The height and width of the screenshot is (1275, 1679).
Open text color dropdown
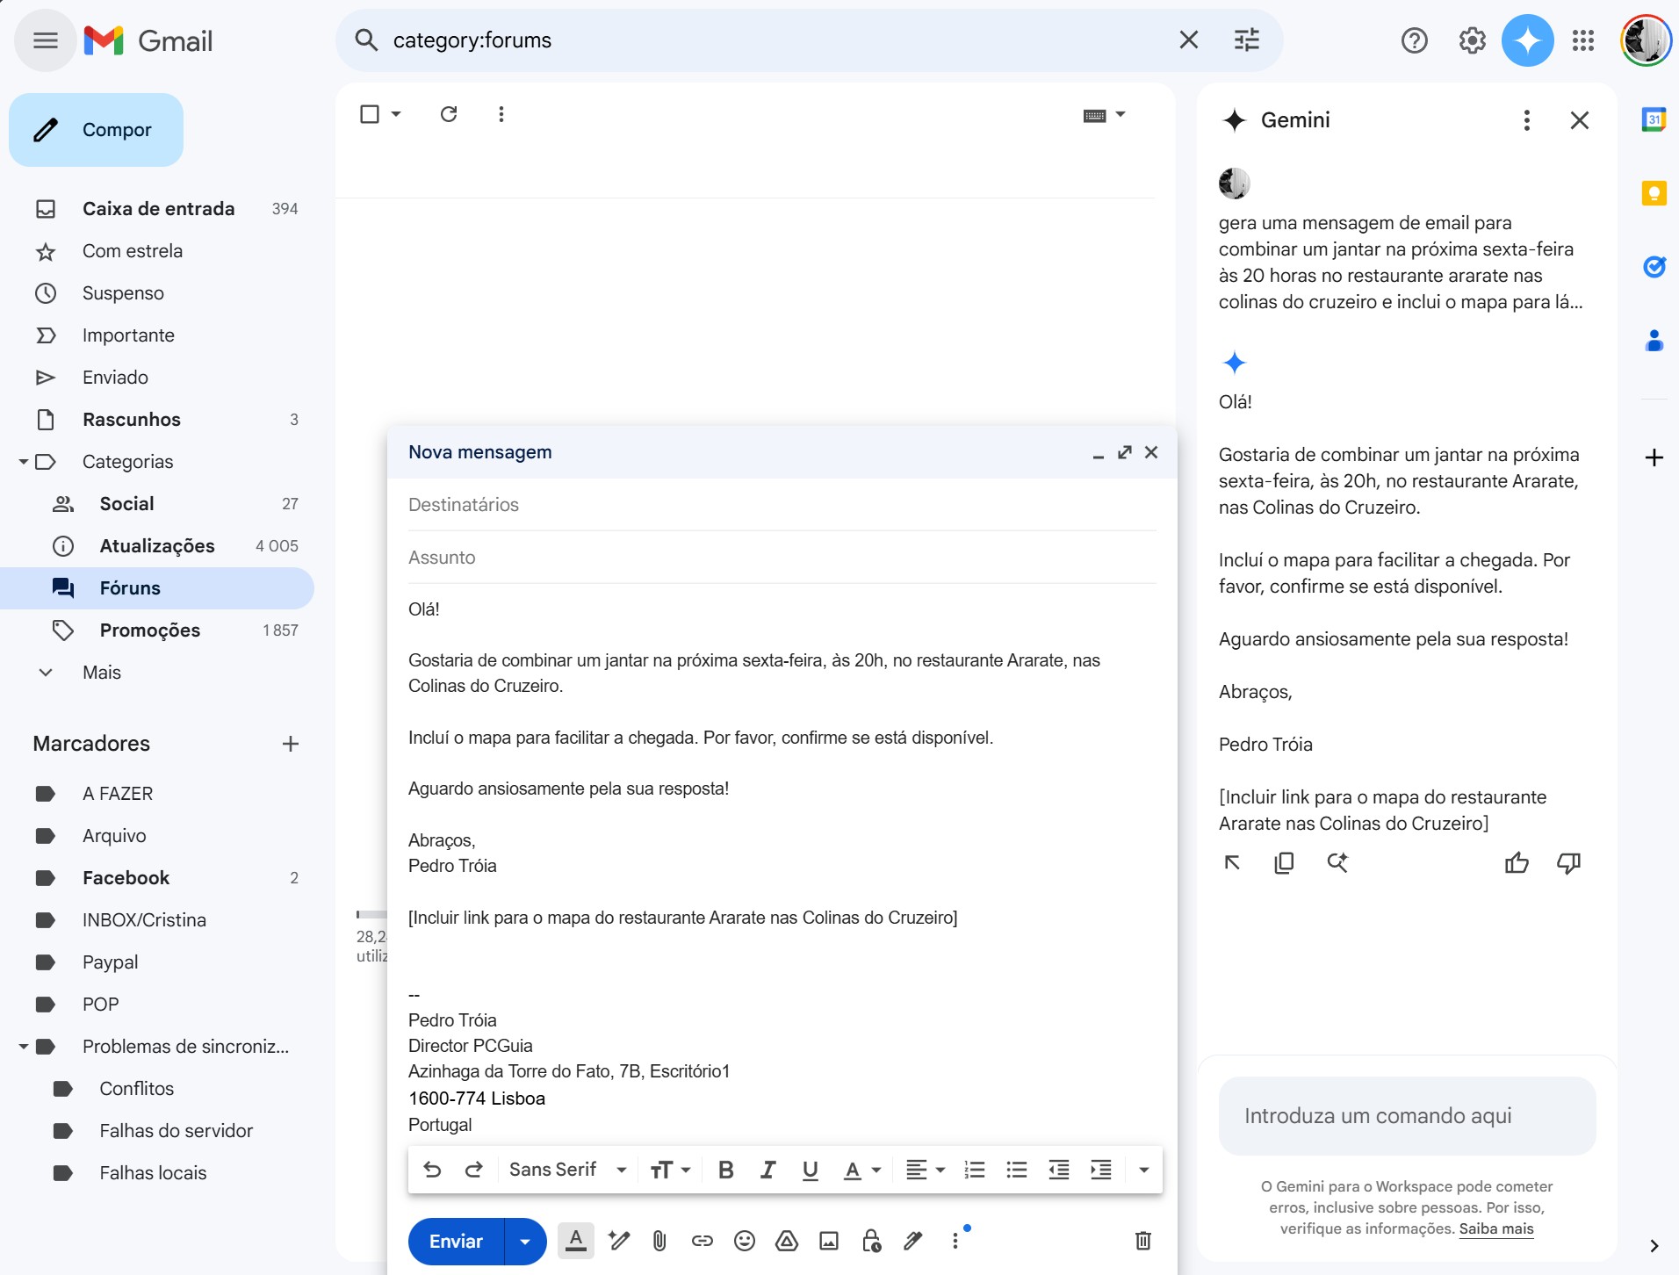tap(861, 1170)
